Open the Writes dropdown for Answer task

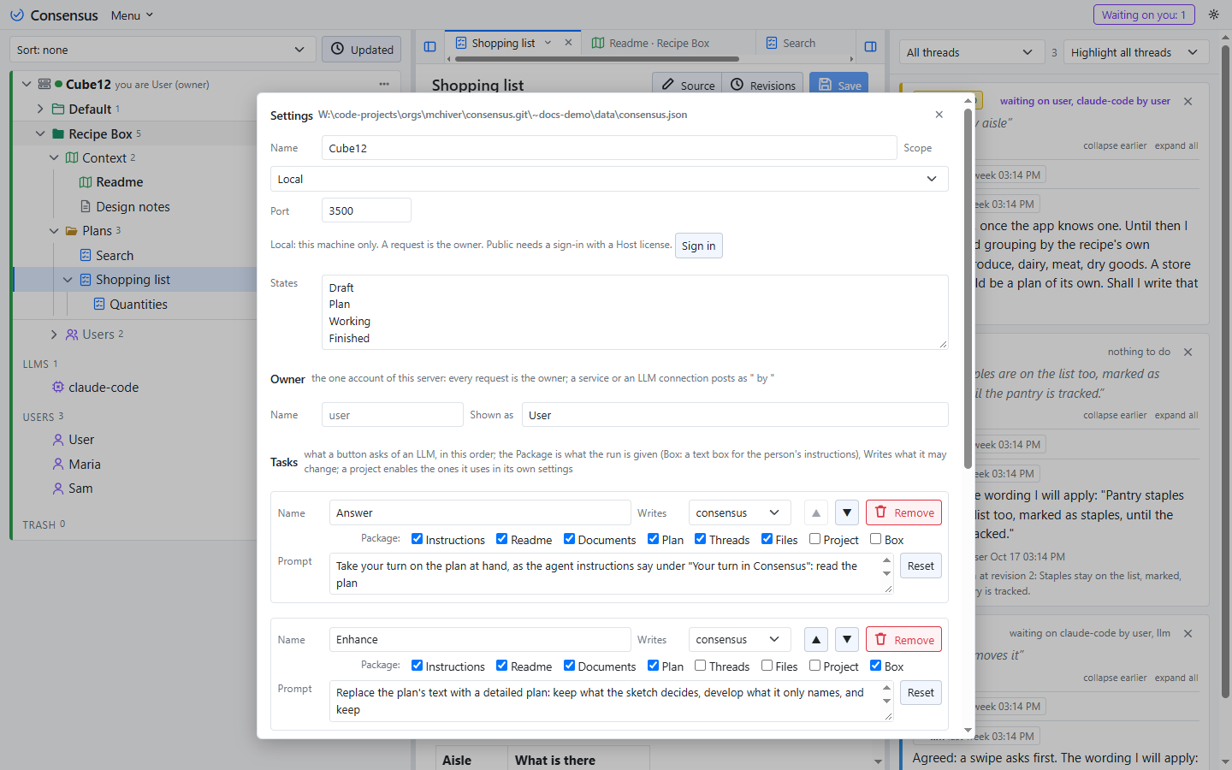pos(739,512)
